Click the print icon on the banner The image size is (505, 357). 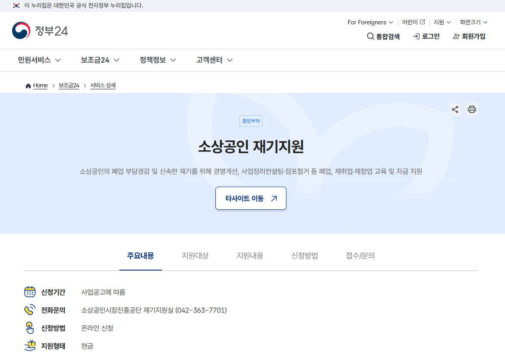[x=472, y=109]
